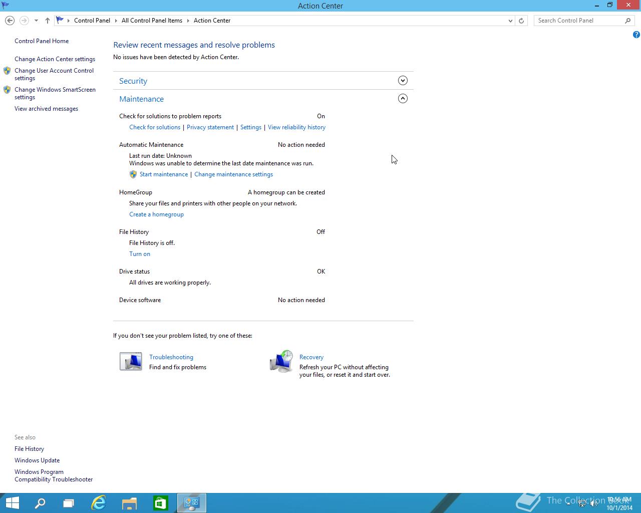Open the Troubleshooting link
Viewport: 641px width, 513px height.
tap(171, 357)
